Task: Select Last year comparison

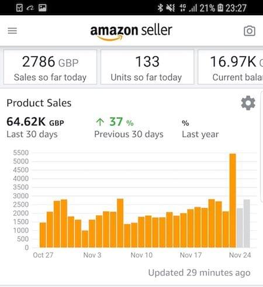Action: pos(200,129)
